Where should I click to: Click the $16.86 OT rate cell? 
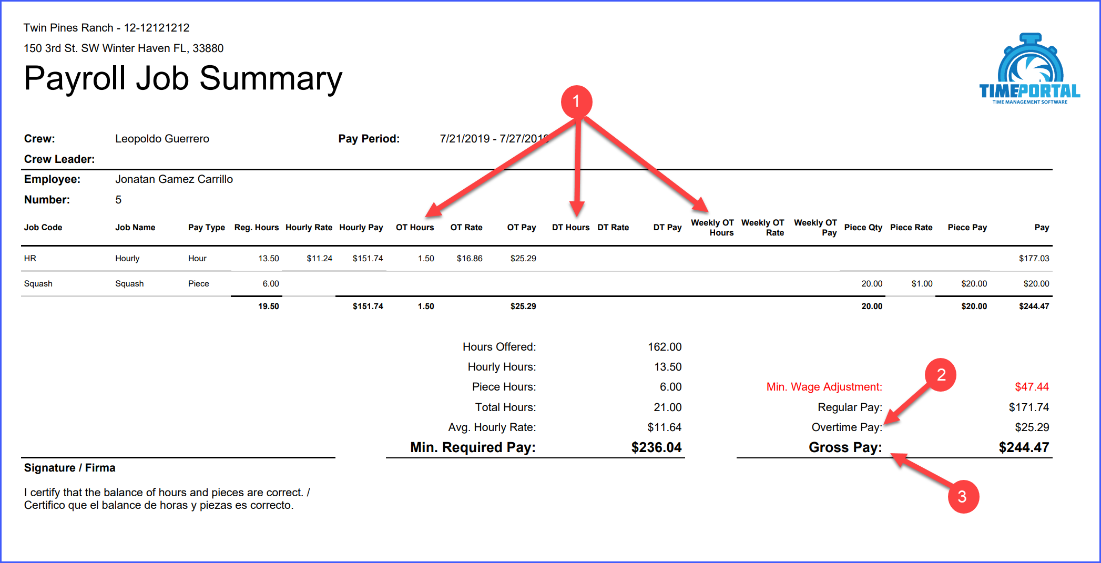coord(470,259)
